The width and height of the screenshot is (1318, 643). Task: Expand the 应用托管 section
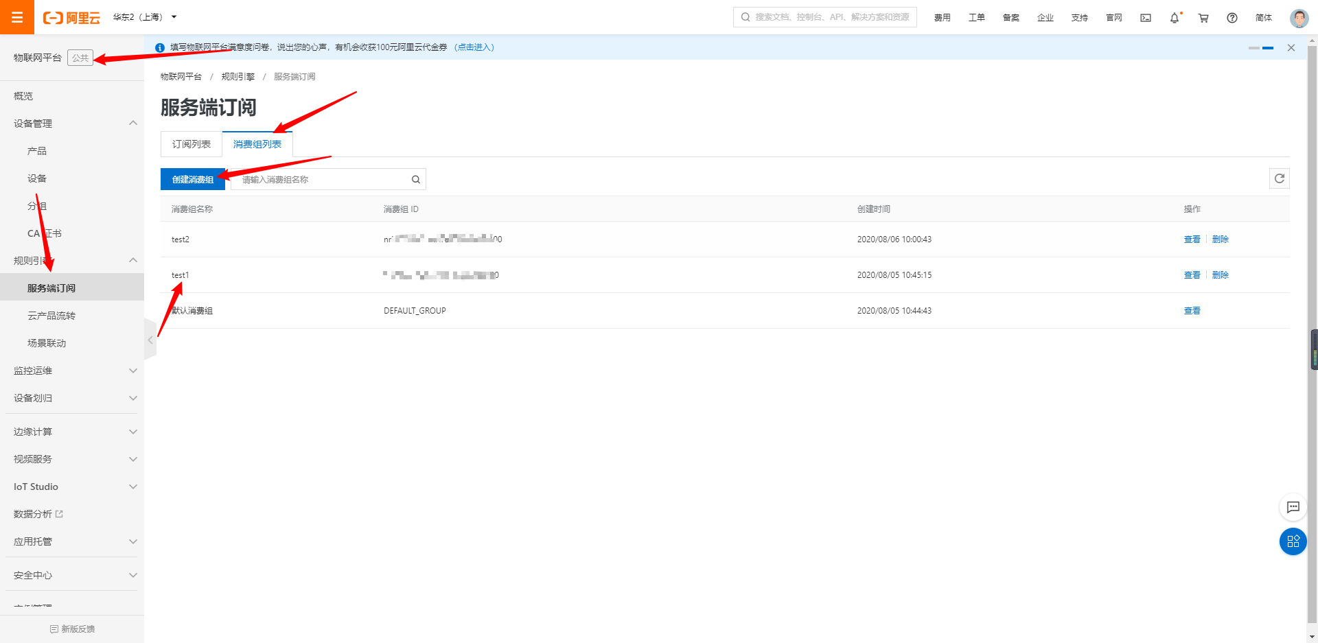pyautogui.click(x=133, y=541)
